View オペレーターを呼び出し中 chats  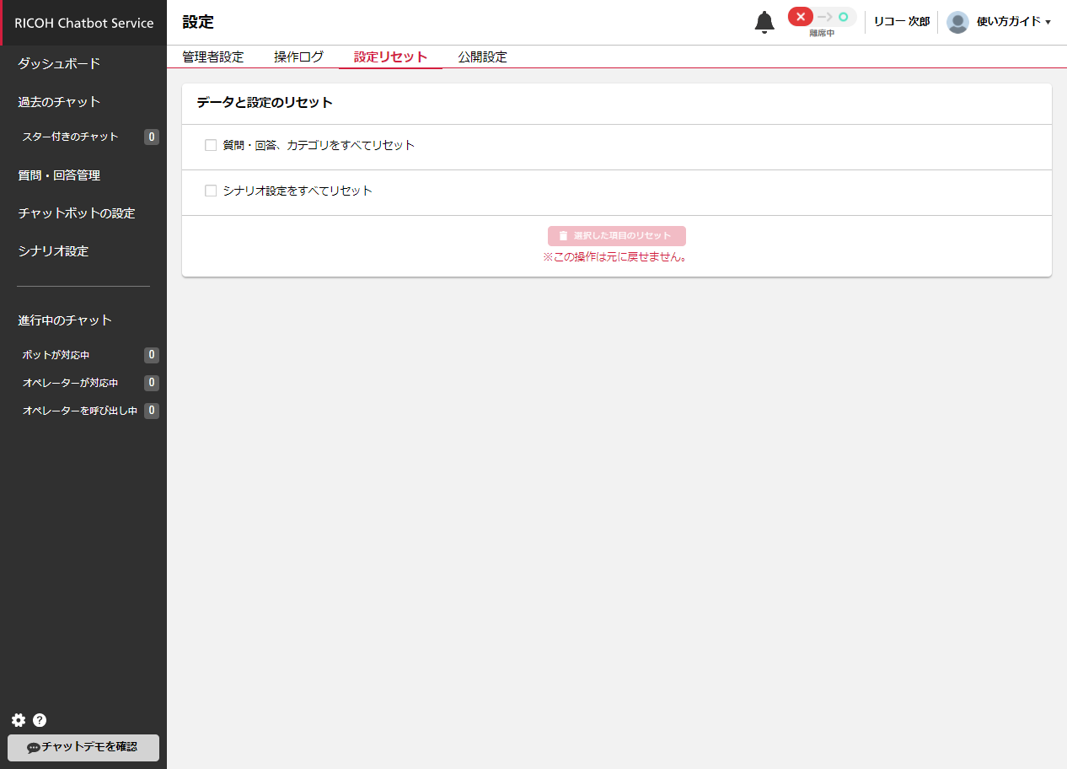80,411
